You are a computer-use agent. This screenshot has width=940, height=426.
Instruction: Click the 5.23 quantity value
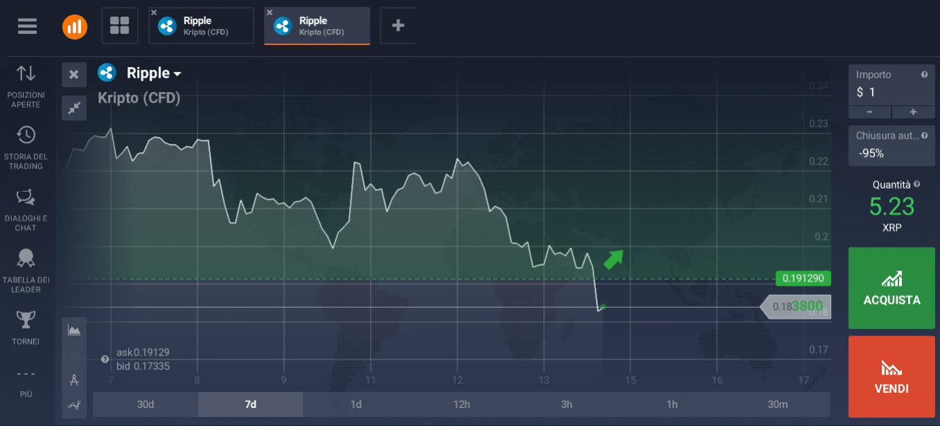[x=892, y=206]
